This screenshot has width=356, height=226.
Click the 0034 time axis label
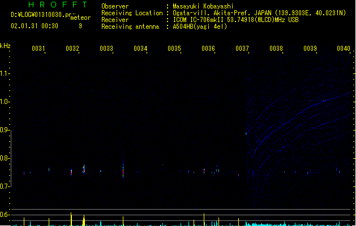pyautogui.click(x=140, y=48)
